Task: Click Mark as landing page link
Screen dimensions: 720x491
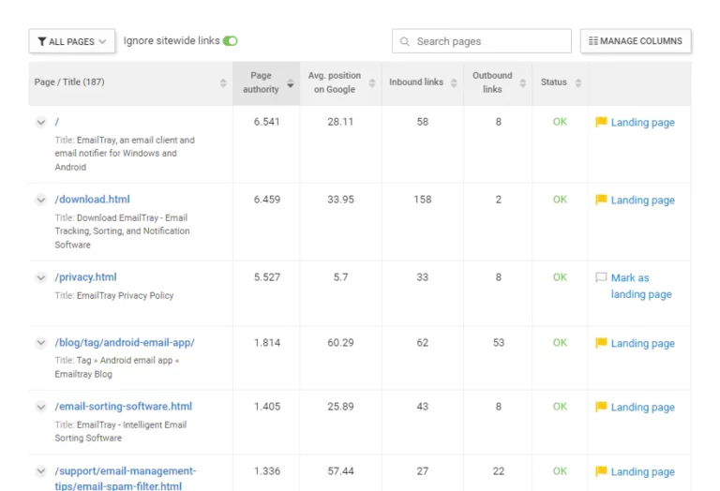Action: pyautogui.click(x=641, y=286)
